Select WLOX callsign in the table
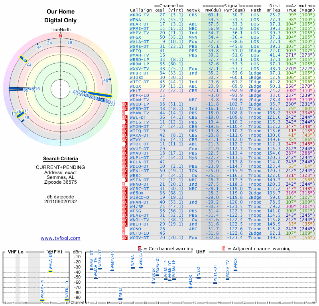This screenshot has width=319, height=306. coord(135,86)
